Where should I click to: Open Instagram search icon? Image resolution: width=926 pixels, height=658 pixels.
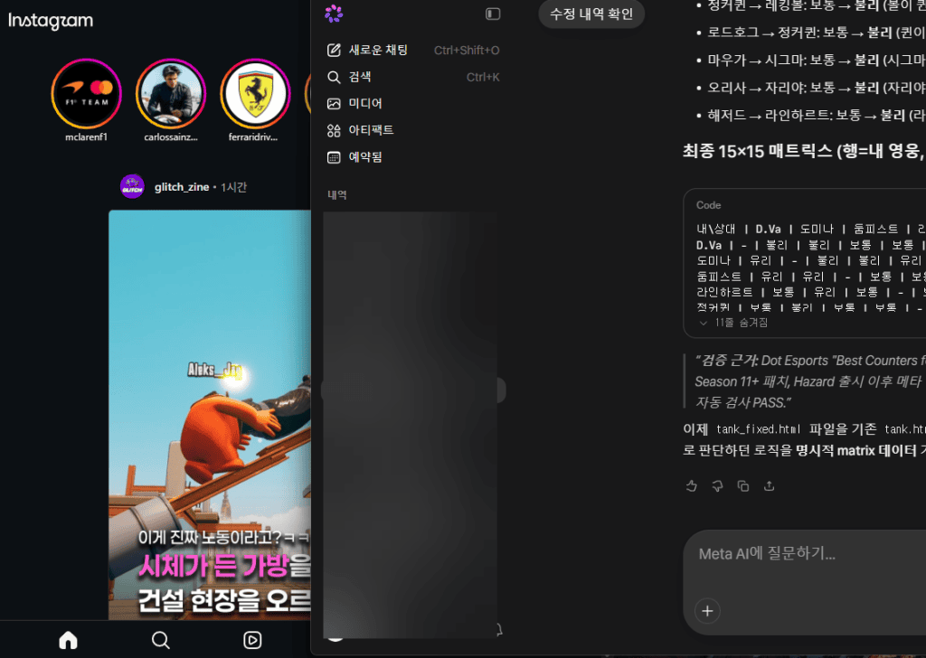click(161, 640)
